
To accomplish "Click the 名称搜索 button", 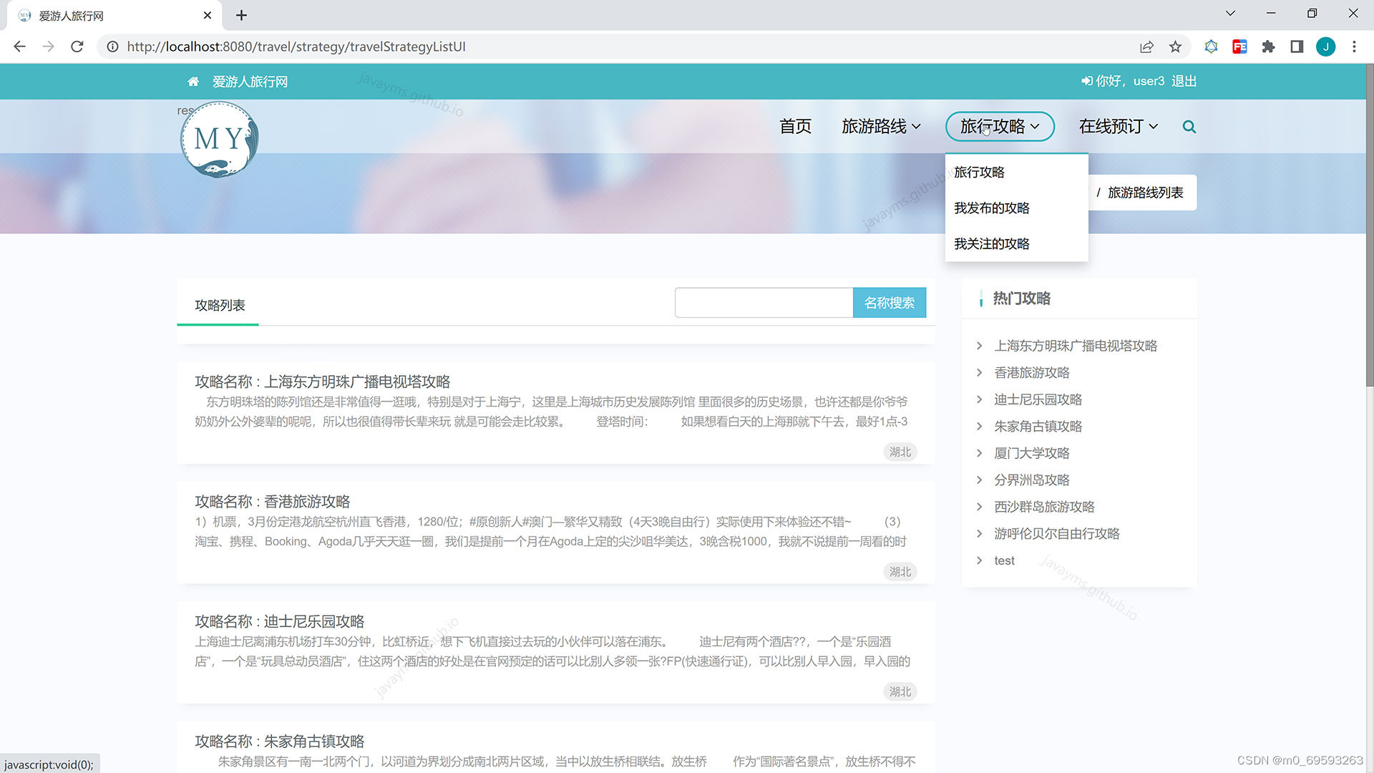I will pos(889,303).
